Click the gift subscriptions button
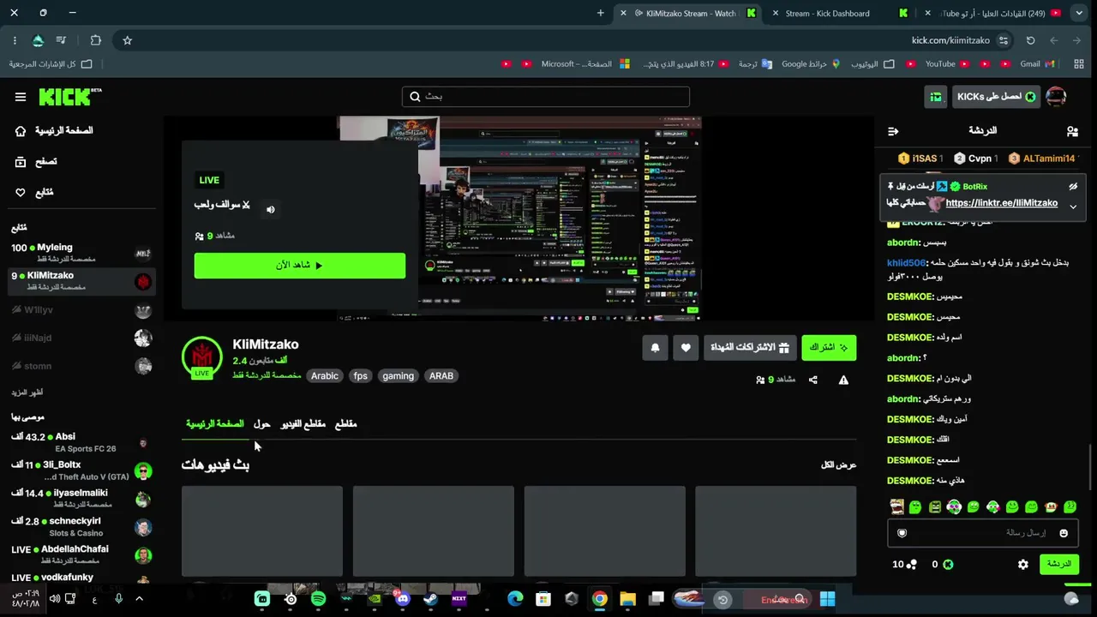 pyautogui.click(x=750, y=347)
